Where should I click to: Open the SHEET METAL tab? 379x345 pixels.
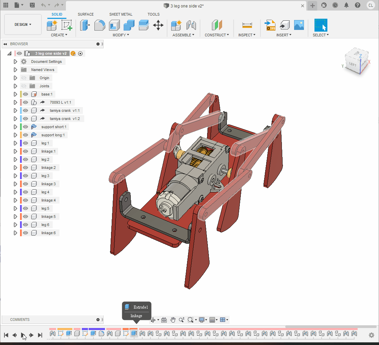121,14
